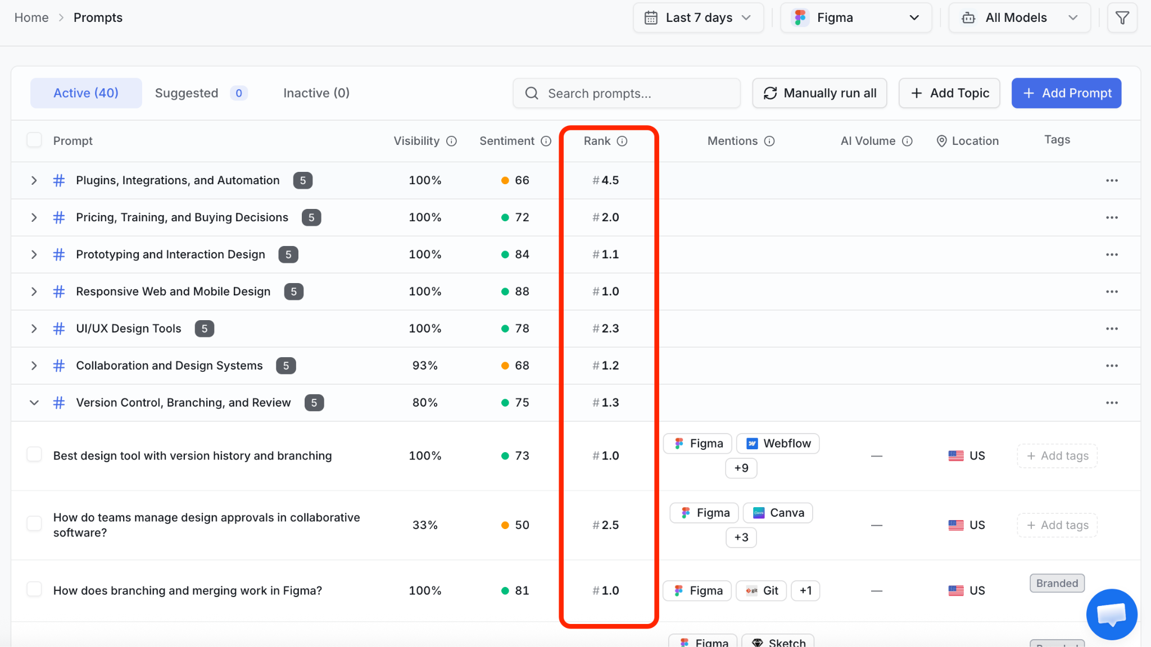The image size is (1151, 647).
Task: Click into the Search prompts field
Action: [627, 93]
